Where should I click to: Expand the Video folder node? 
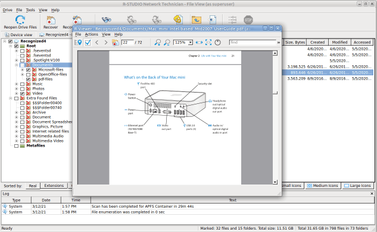(x=16, y=93)
